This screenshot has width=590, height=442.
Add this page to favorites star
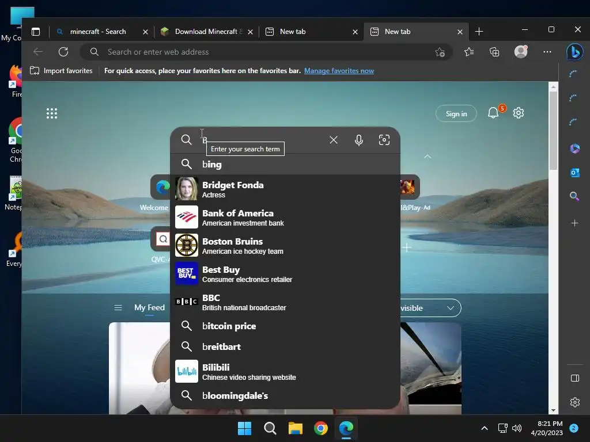click(x=440, y=52)
